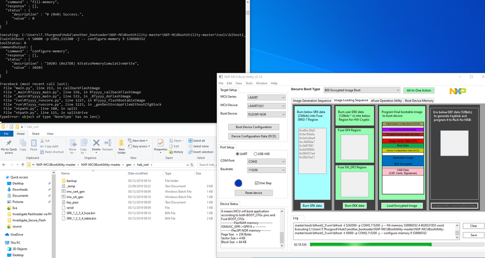Click Copy path in the Clipboard group
This screenshot has width=485, height=258.
click(x=50, y=146)
